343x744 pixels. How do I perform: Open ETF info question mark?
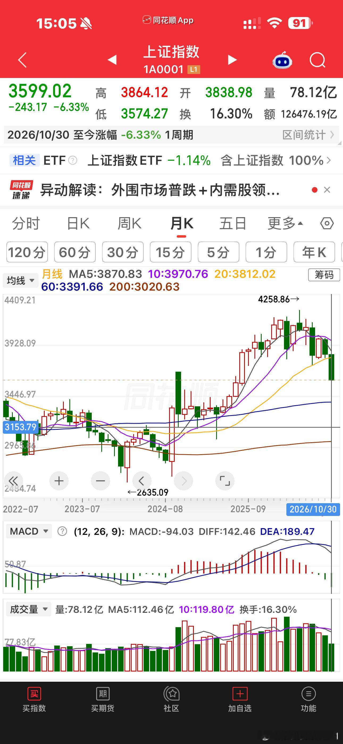pyautogui.click(x=73, y=160)
